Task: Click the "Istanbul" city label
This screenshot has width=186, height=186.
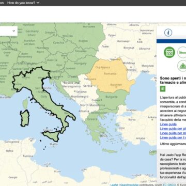Action: 131,110
